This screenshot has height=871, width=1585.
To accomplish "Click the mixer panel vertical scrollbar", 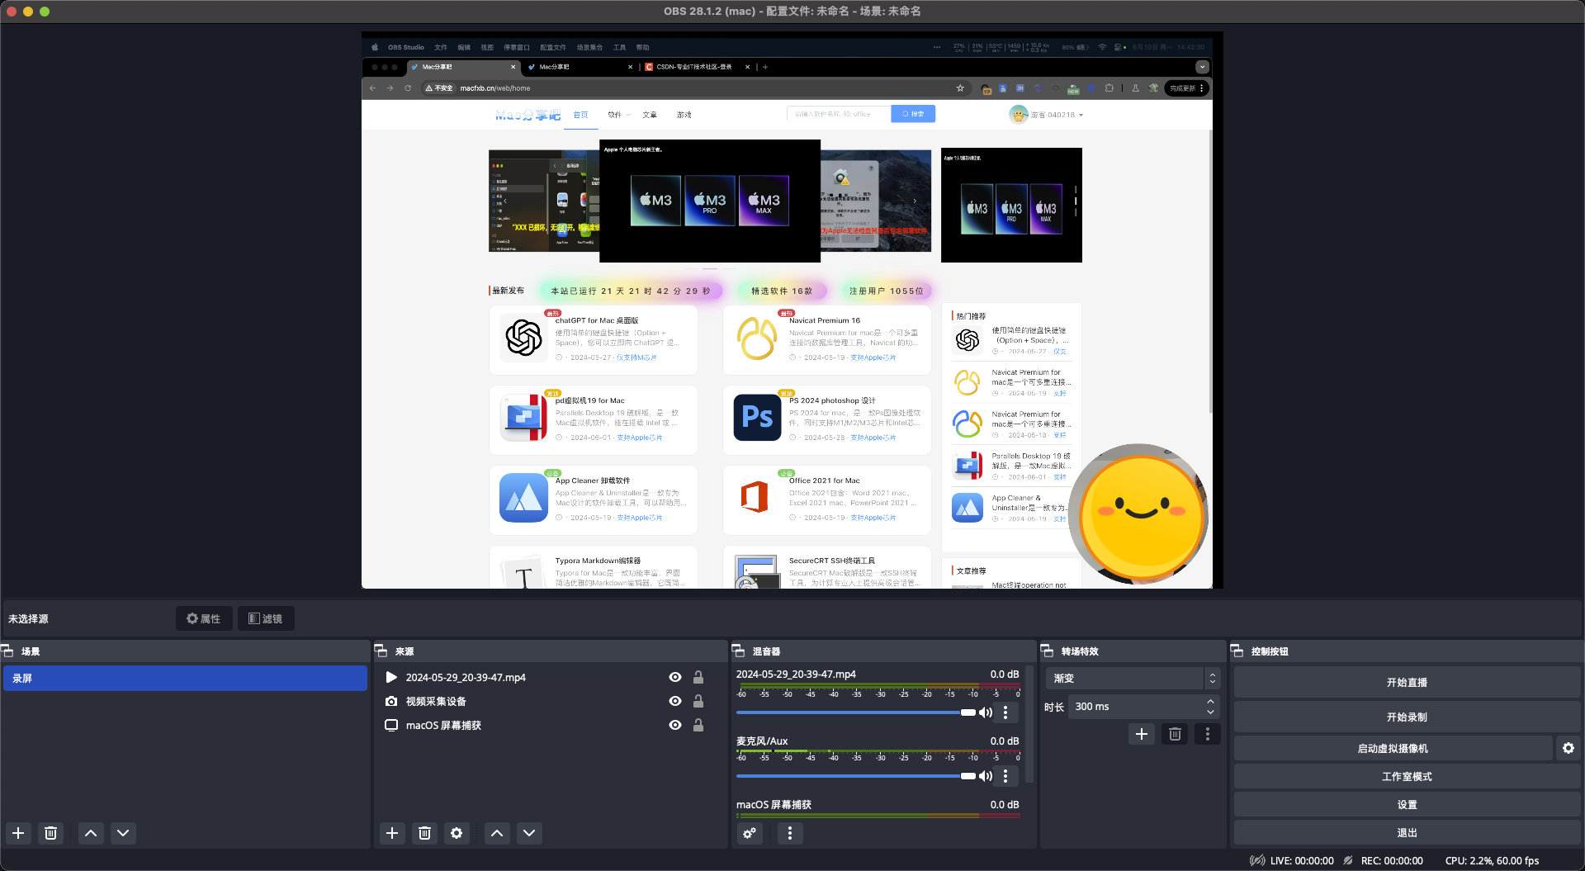I will tap(1029, 727).
